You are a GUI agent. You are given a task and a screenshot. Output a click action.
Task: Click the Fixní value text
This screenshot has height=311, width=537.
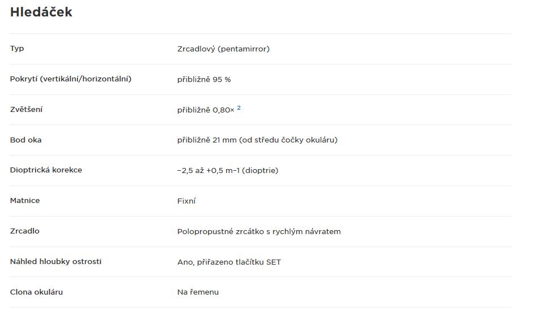187,201
